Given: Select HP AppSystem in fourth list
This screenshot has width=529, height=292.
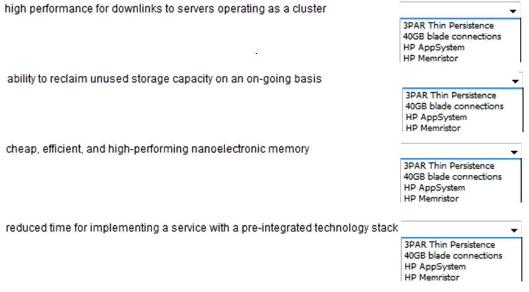Looking at the screenshot, I should click(x=435, y=267).
